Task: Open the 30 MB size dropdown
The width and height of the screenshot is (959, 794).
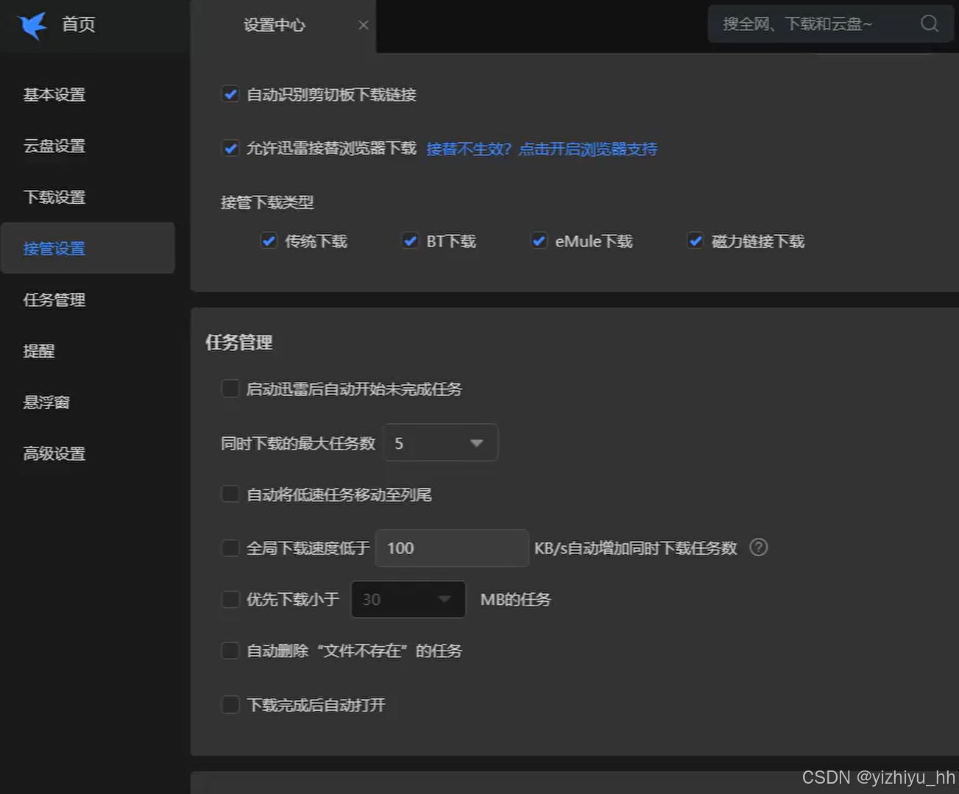Action: coord(408,599)
